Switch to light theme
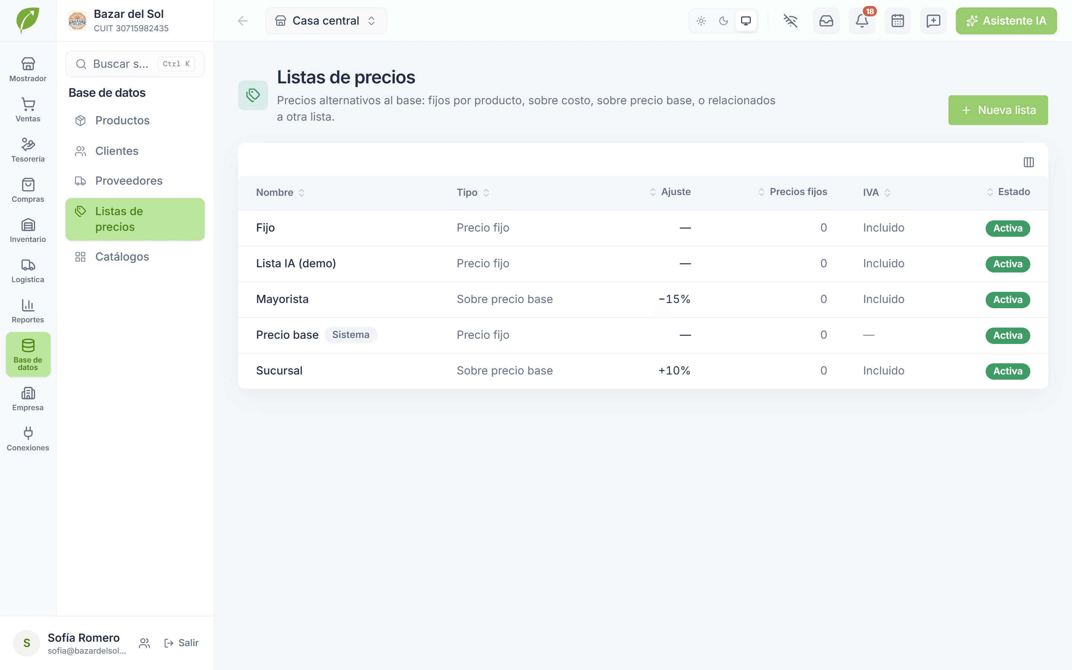1072x670 pixels. [x=701, y=21]
